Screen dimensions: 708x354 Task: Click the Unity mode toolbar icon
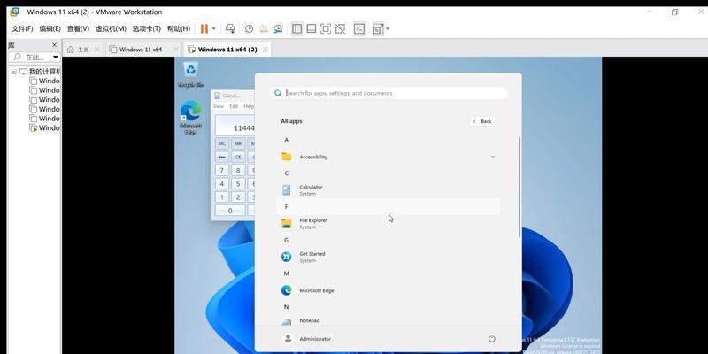341,29
